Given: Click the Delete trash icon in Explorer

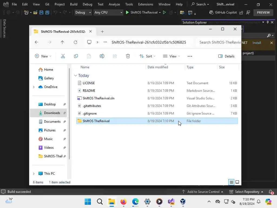Looking at the screenshot, I should 128,56.
